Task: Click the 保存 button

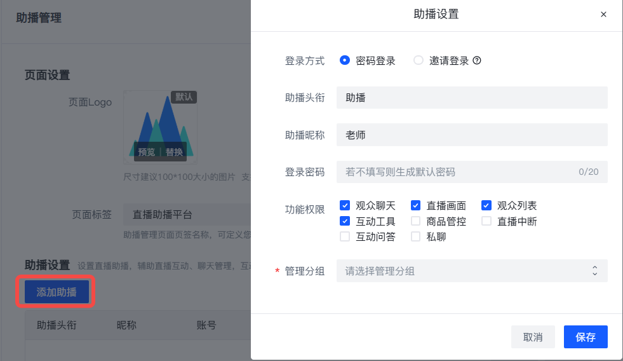Action: point(586,337)
